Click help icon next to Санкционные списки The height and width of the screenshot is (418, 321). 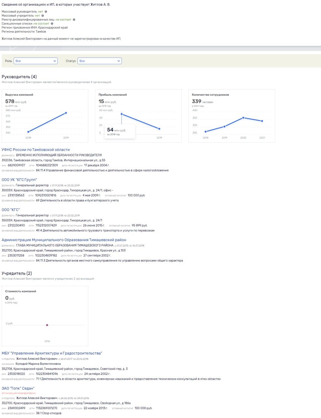tap(52, 24)
